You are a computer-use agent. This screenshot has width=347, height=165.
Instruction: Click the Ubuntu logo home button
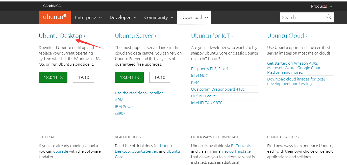pyautogui.click(x=55, y=17)
